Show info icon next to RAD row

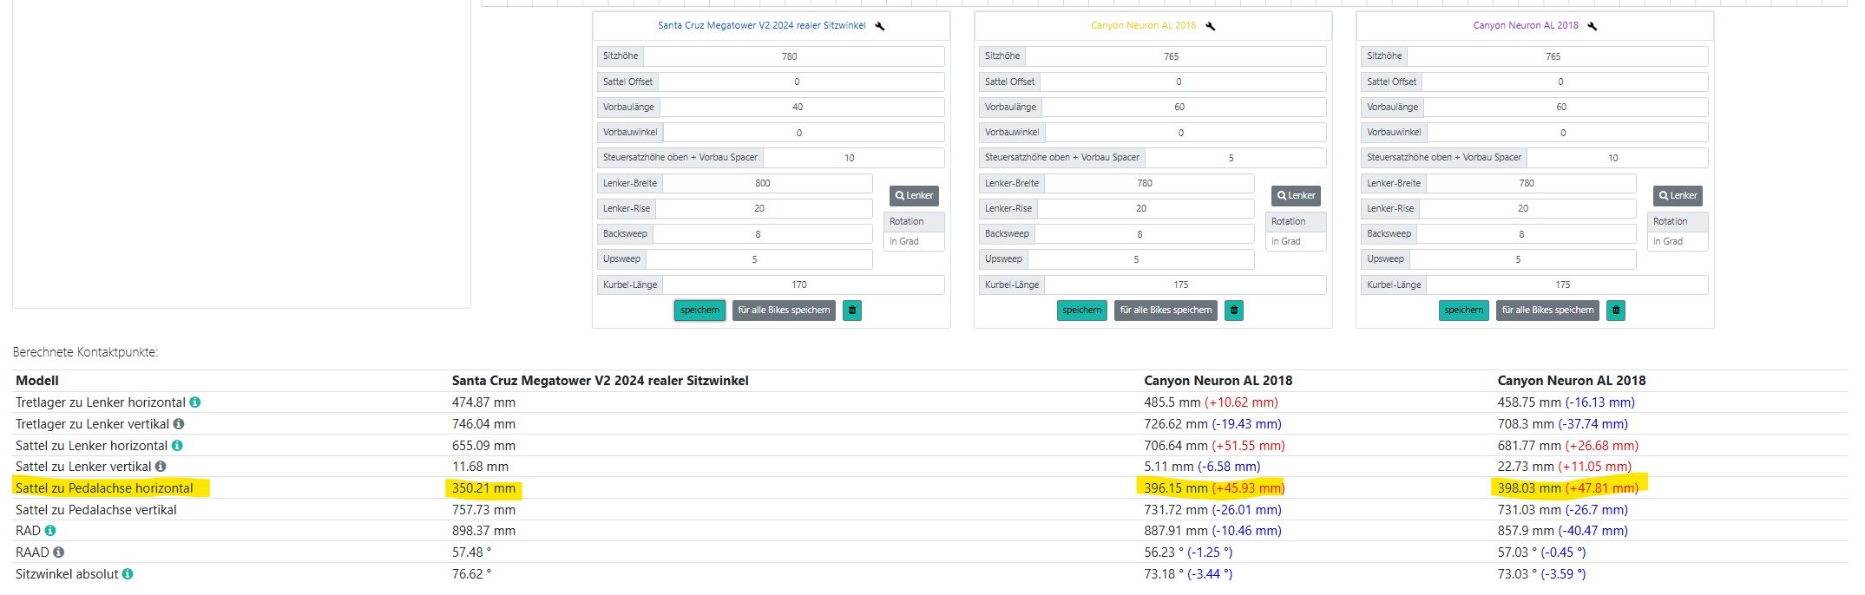pos(50,531)
